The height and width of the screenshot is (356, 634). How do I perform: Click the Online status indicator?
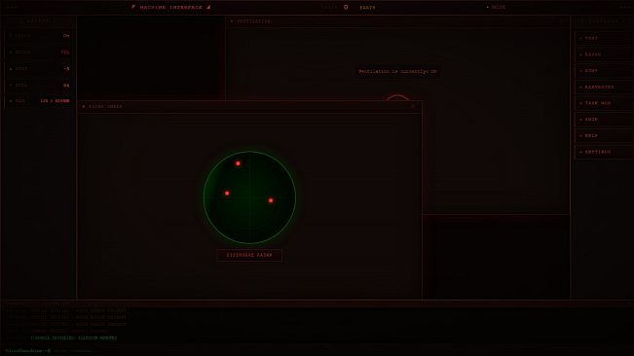[x=496, y=7]
